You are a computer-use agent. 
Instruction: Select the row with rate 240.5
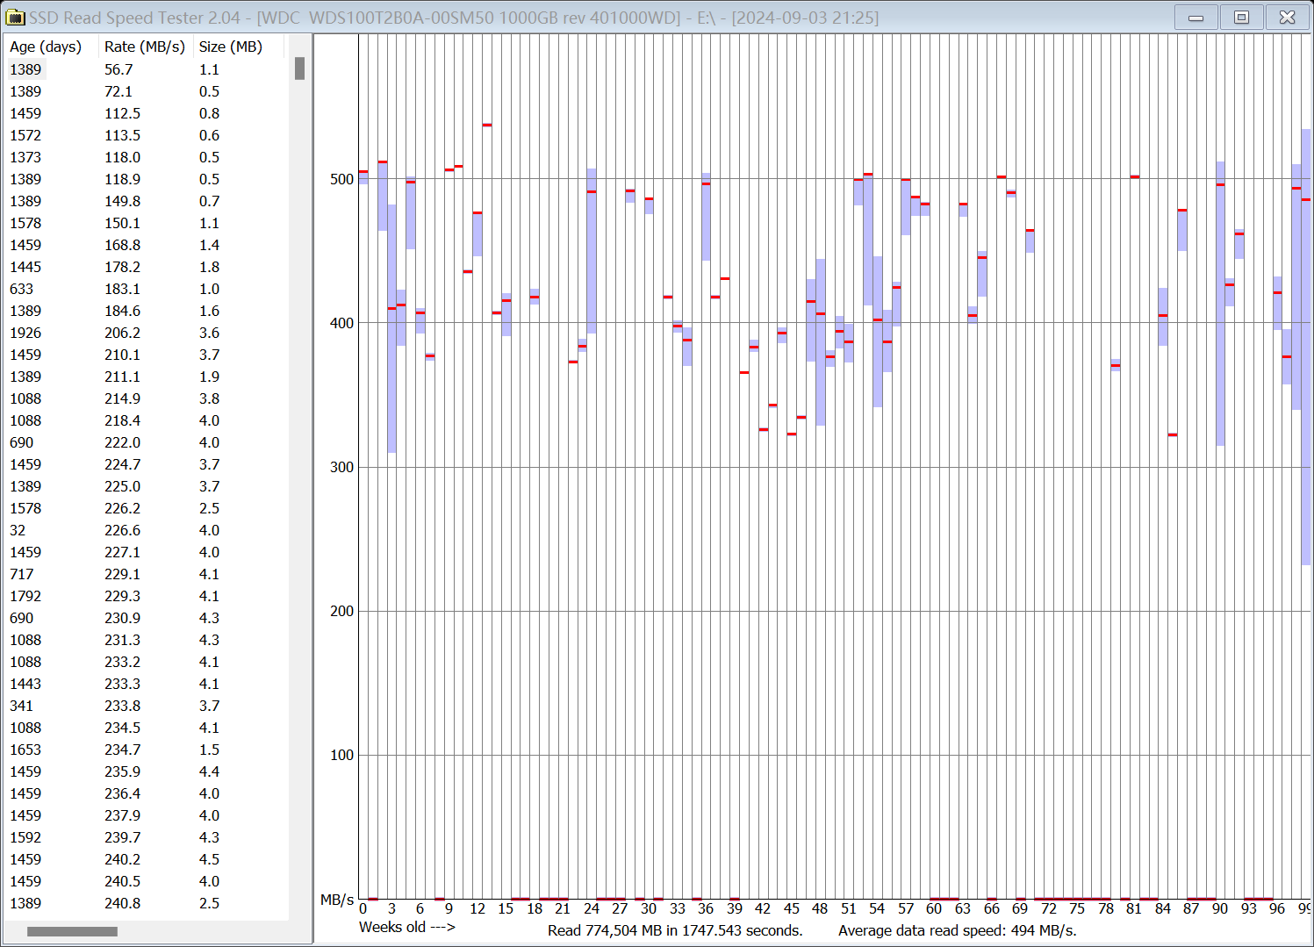[x=146, y=881]
